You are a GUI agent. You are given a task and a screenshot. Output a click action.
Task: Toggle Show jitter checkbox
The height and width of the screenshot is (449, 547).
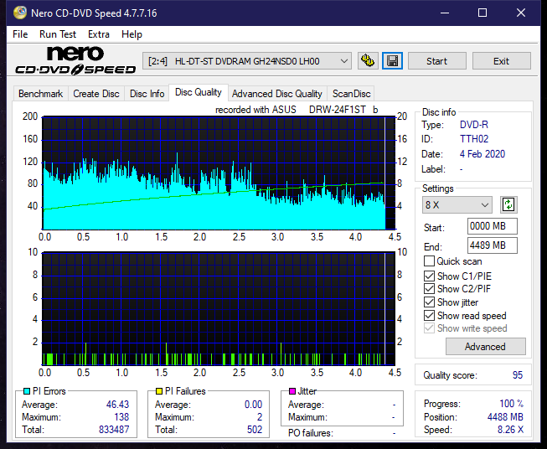(429, 302)
